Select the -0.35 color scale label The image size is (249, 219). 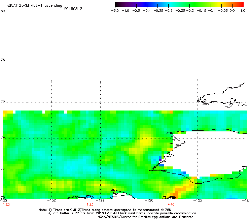158,11
